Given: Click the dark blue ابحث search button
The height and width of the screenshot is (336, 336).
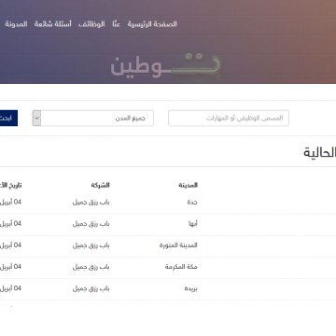Looking at the screenshot, I should coord(8,119).
